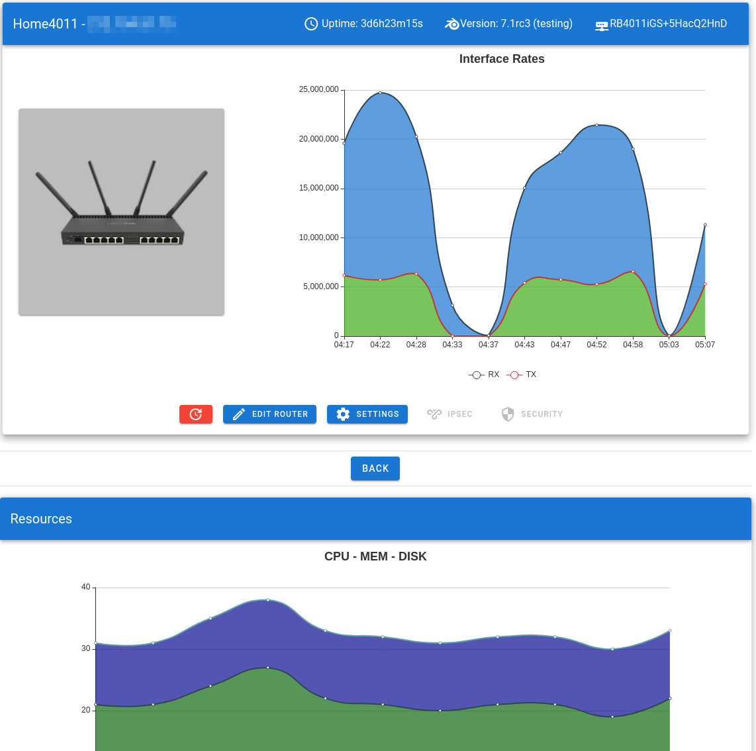The image size is (756, 751).
Task: Click the uptime clock icon
Action: point(311,24)
